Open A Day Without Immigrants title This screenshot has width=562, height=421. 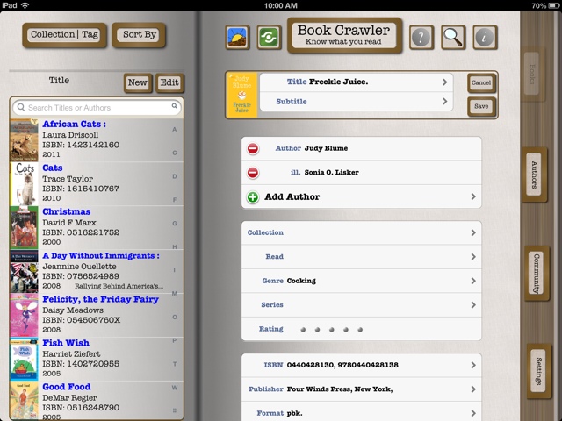pos(101,256)
